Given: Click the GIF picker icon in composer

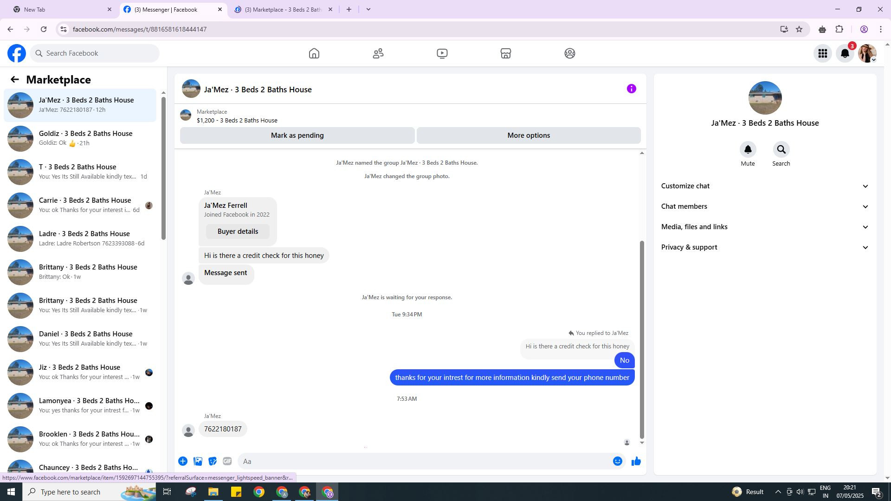Looking at the screenshot, I should pos(227,461).
